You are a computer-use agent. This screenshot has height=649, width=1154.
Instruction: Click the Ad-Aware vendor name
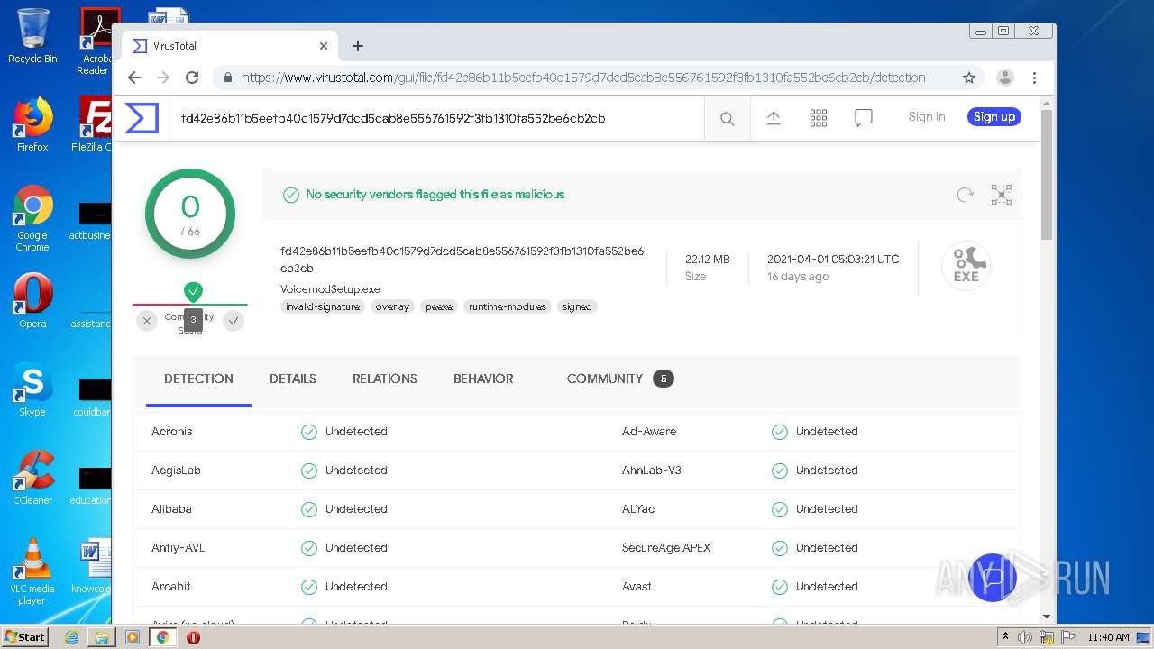tap(649, 432)
